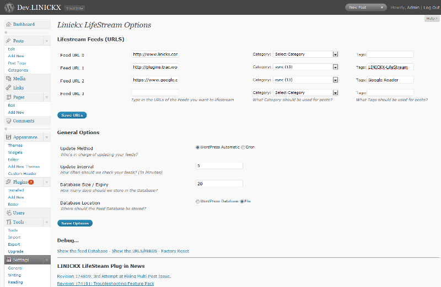This screenshot has height=287, width=441.
Task: Click the Save URLs button
Action: point(72,115)
